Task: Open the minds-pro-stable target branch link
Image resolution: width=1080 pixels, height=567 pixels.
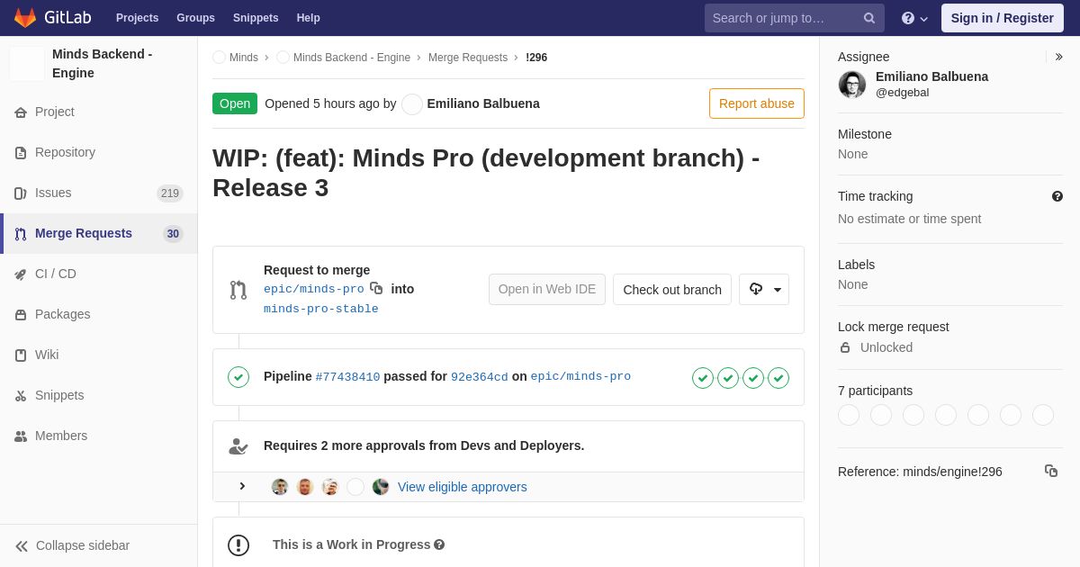Action: [x=321, y=309]
